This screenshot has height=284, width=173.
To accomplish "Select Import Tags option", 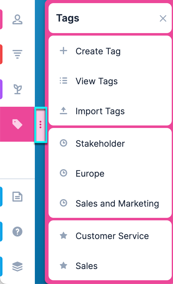I will point(110,111).
